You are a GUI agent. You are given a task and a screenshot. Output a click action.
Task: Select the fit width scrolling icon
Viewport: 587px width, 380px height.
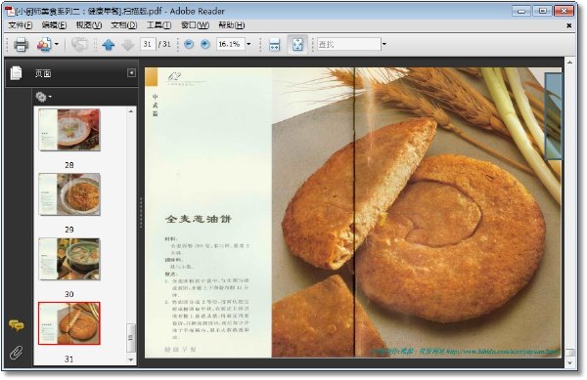coord(274,45)
